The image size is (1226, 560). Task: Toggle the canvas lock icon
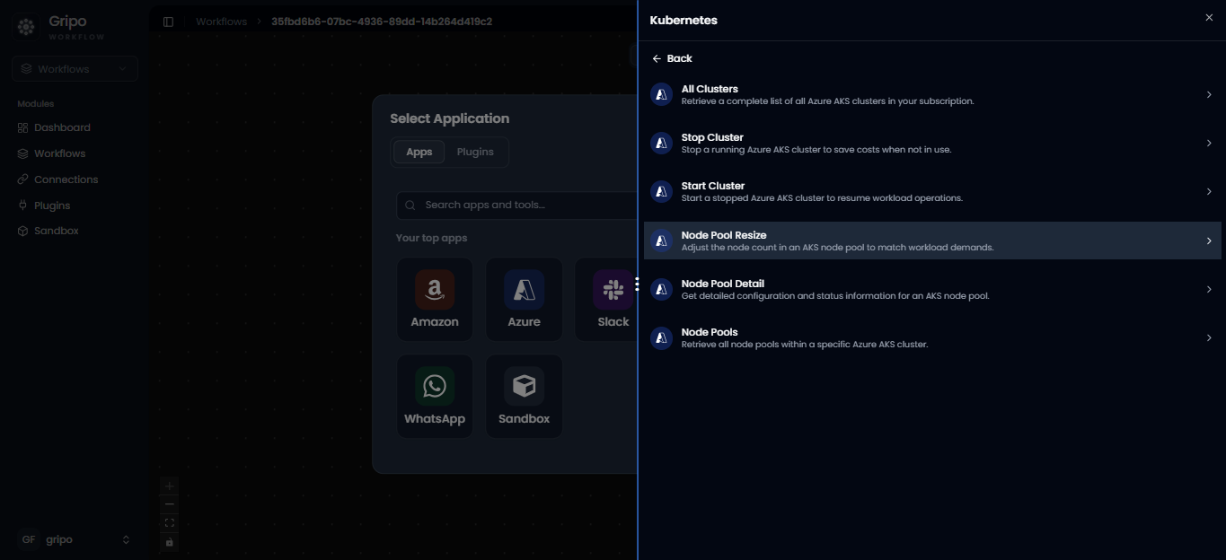point(170,542)
